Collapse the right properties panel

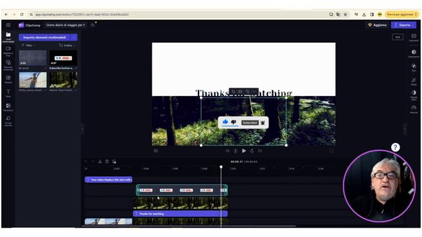click(x=404, y=129)
